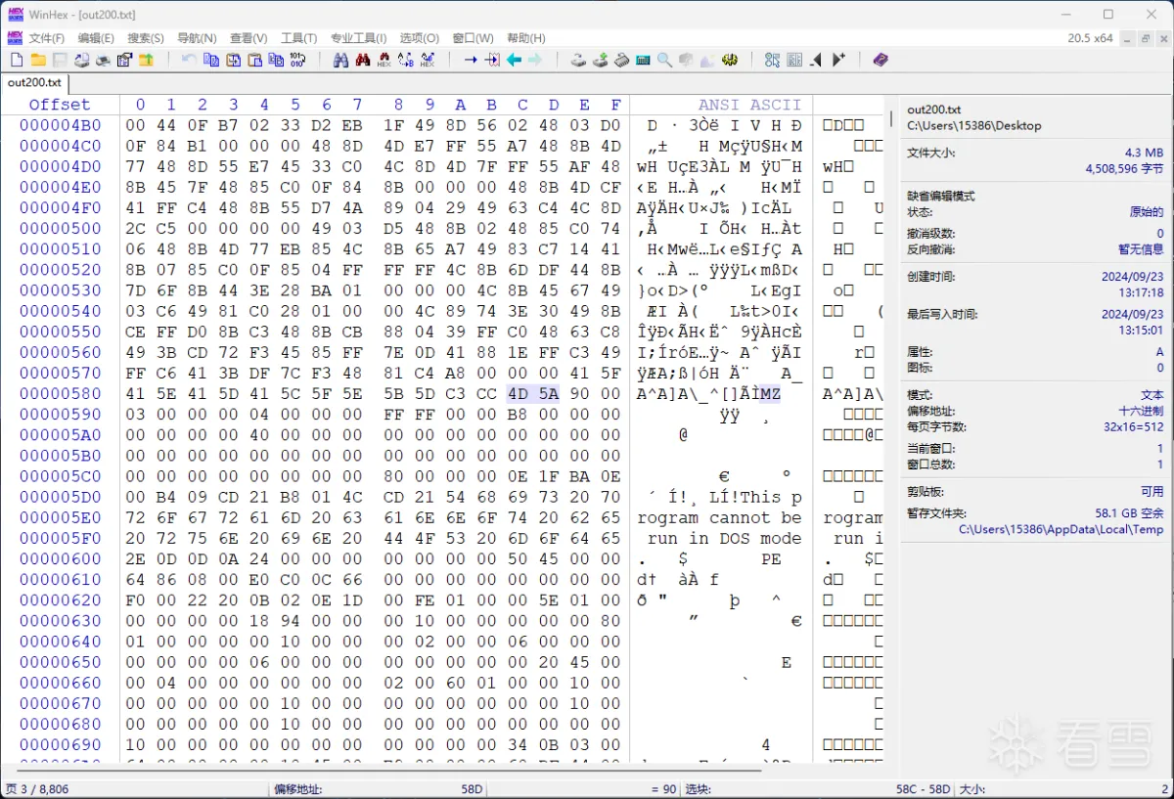Click 'rogram cannot be' in the ANSI column
Viewport: 1174px width, 799px height.
(719, 517)
